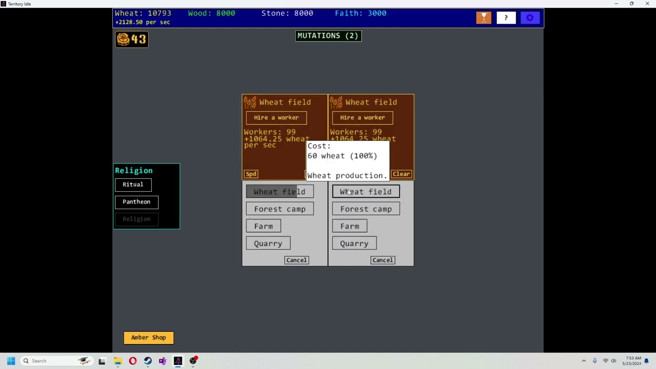Open the Amber Shop

[149, 338]
